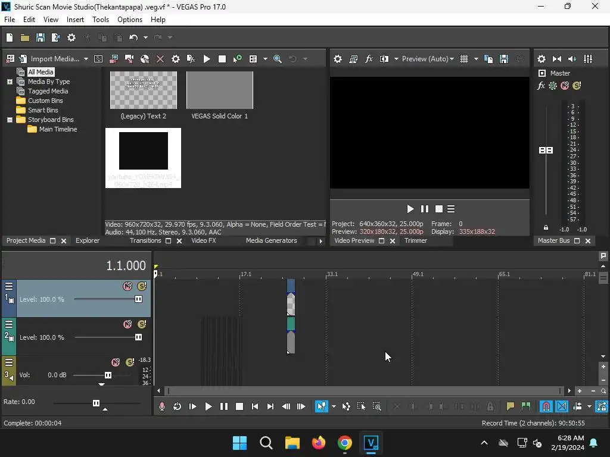Toggle Enable Snapping magnet icon
The width and height of the screenshot is (610, 457).
[x=546, y=406]
